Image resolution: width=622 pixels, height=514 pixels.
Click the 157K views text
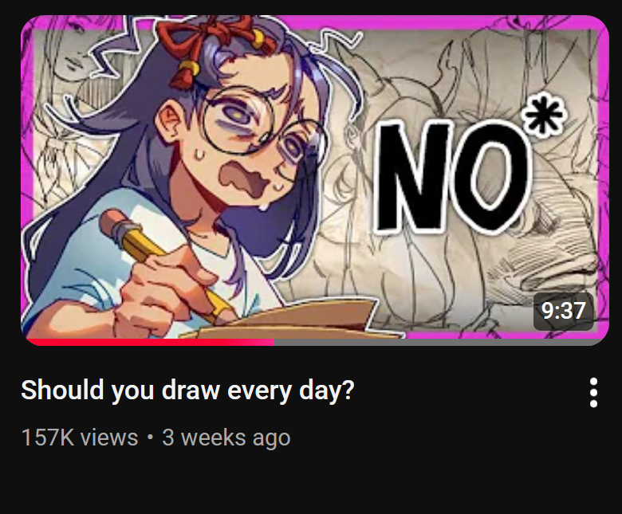pyautogui.click(x=79, y=437)
